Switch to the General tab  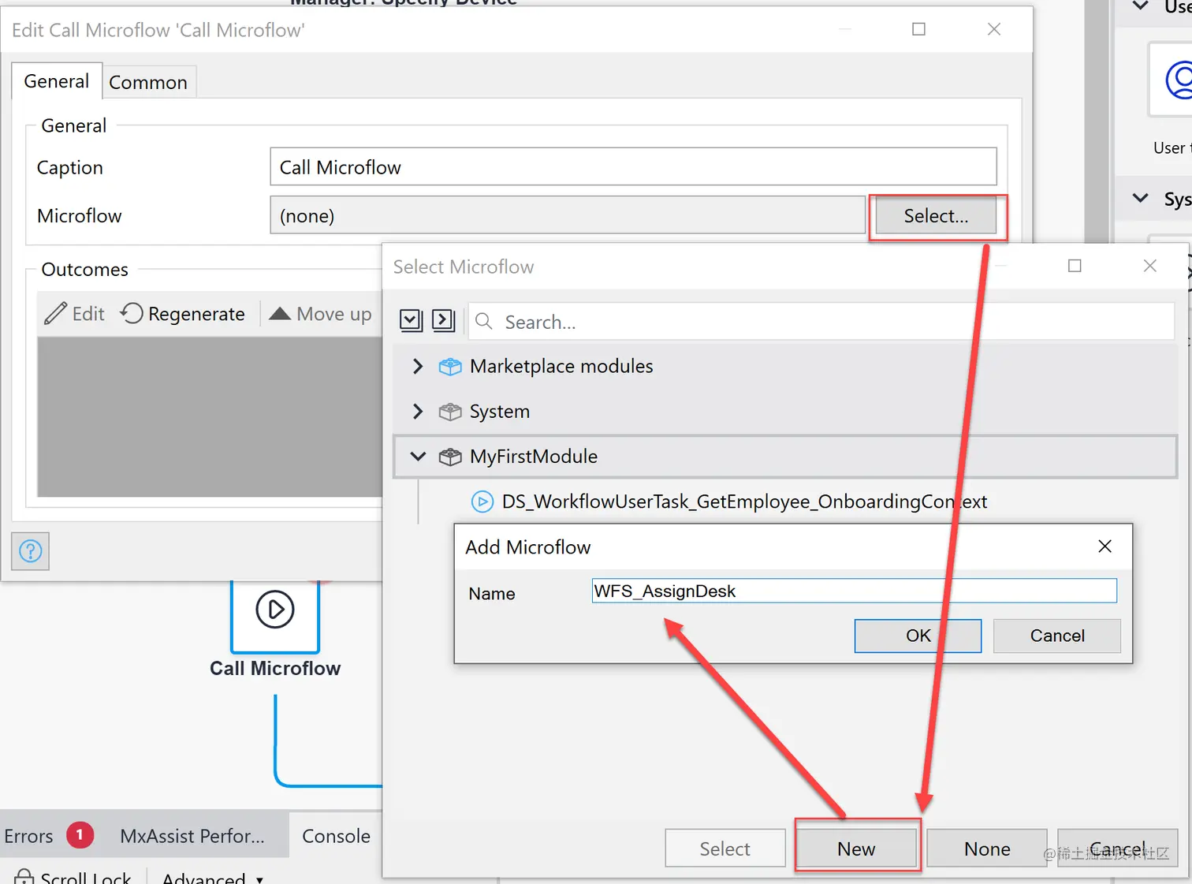pos(57,81)
